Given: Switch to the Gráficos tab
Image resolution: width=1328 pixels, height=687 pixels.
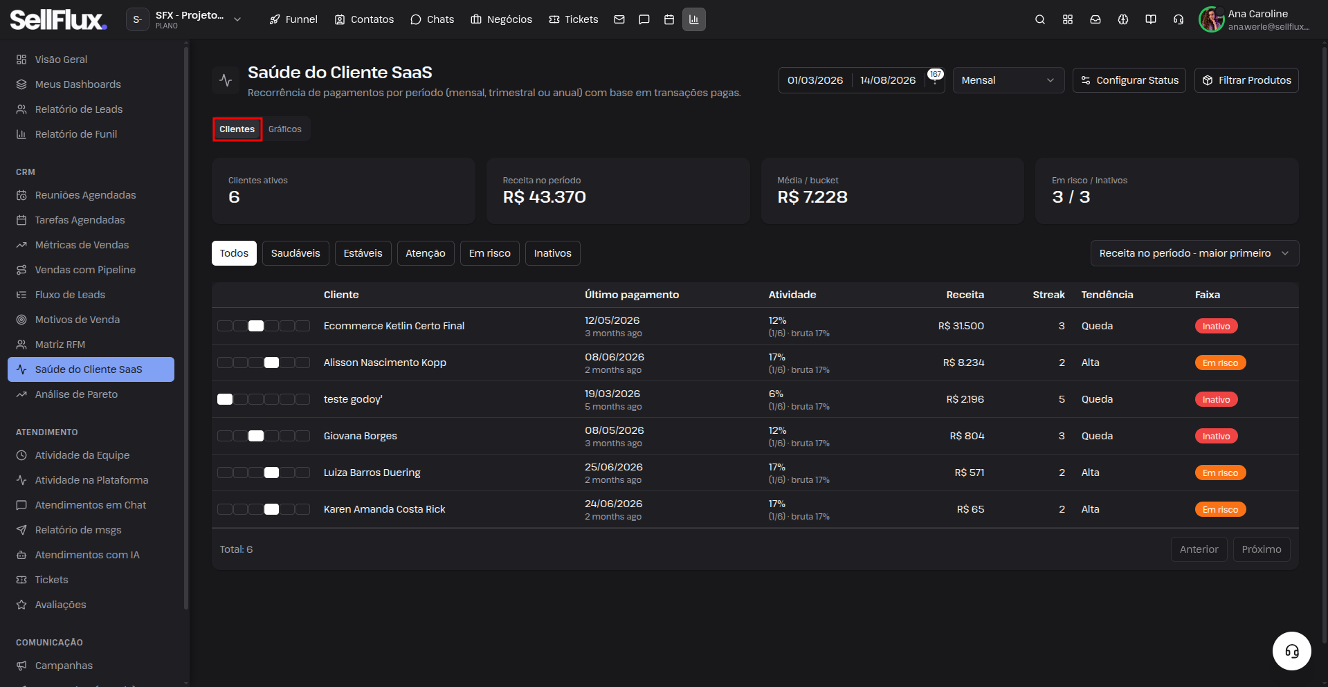Looking at the screenshot, I should pos(285,129).
